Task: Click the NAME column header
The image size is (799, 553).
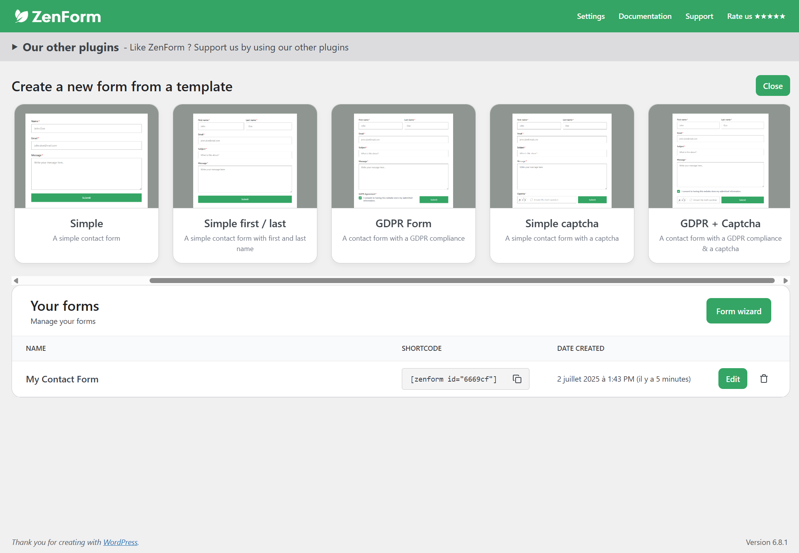Action: pyautogui.click(x=36, y=349)
